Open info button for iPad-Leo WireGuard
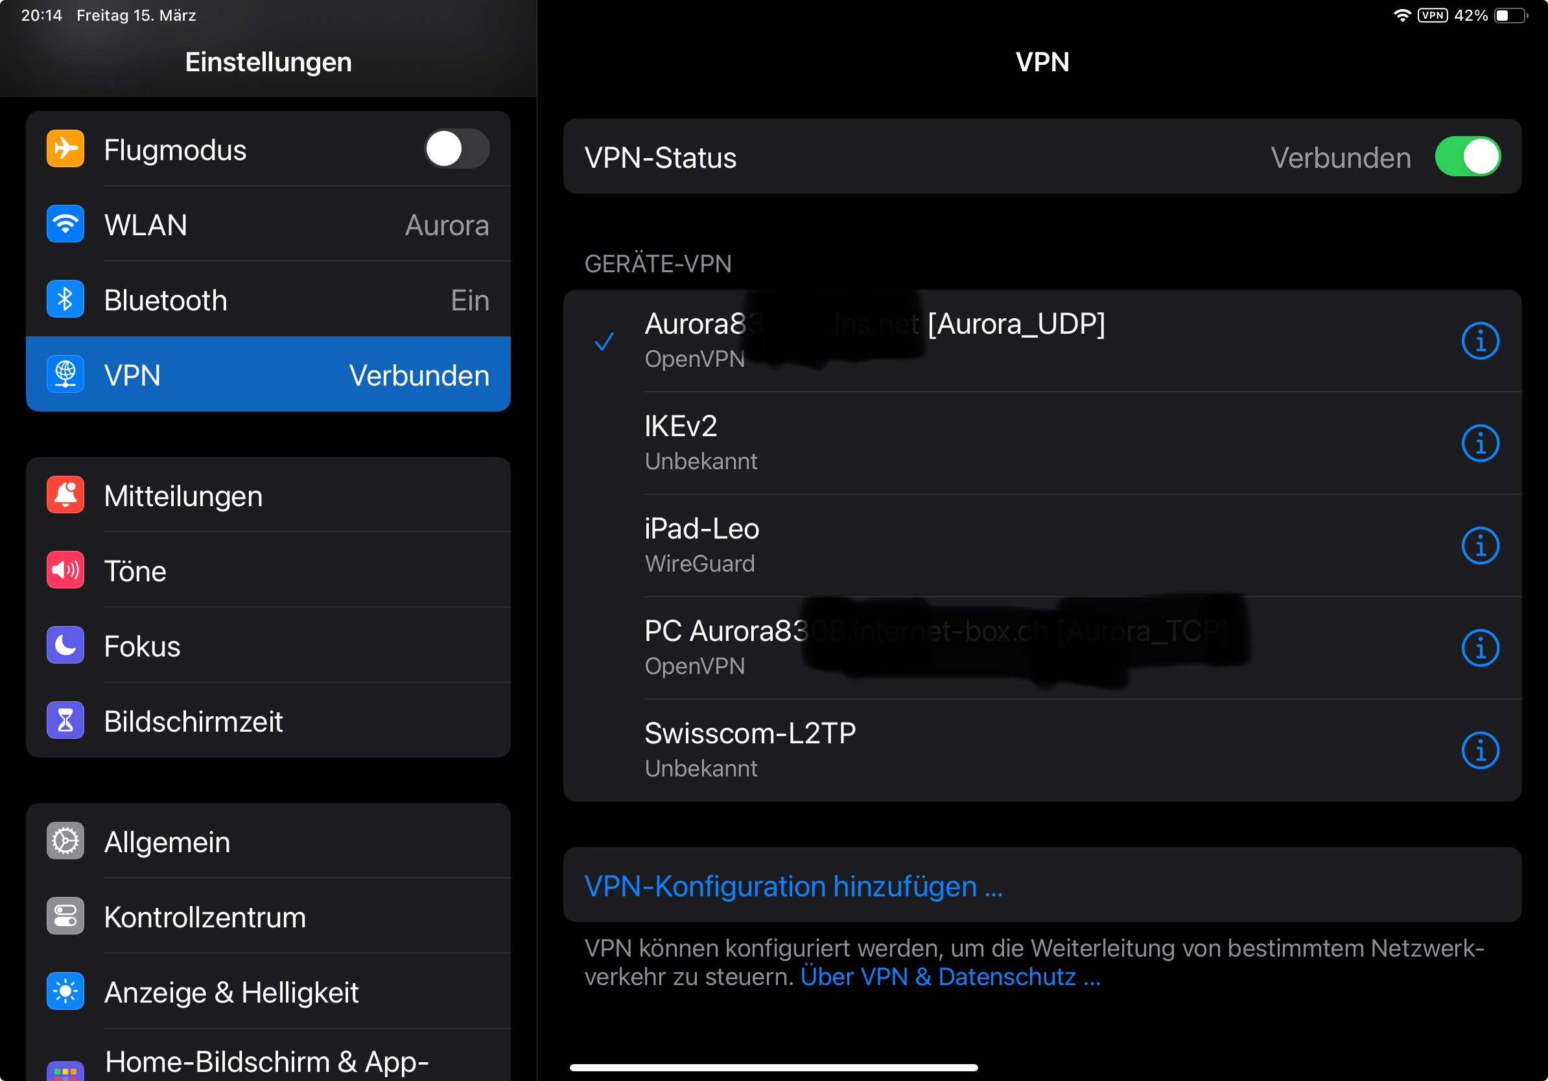1548x1081 pixels. (1479, 546)
